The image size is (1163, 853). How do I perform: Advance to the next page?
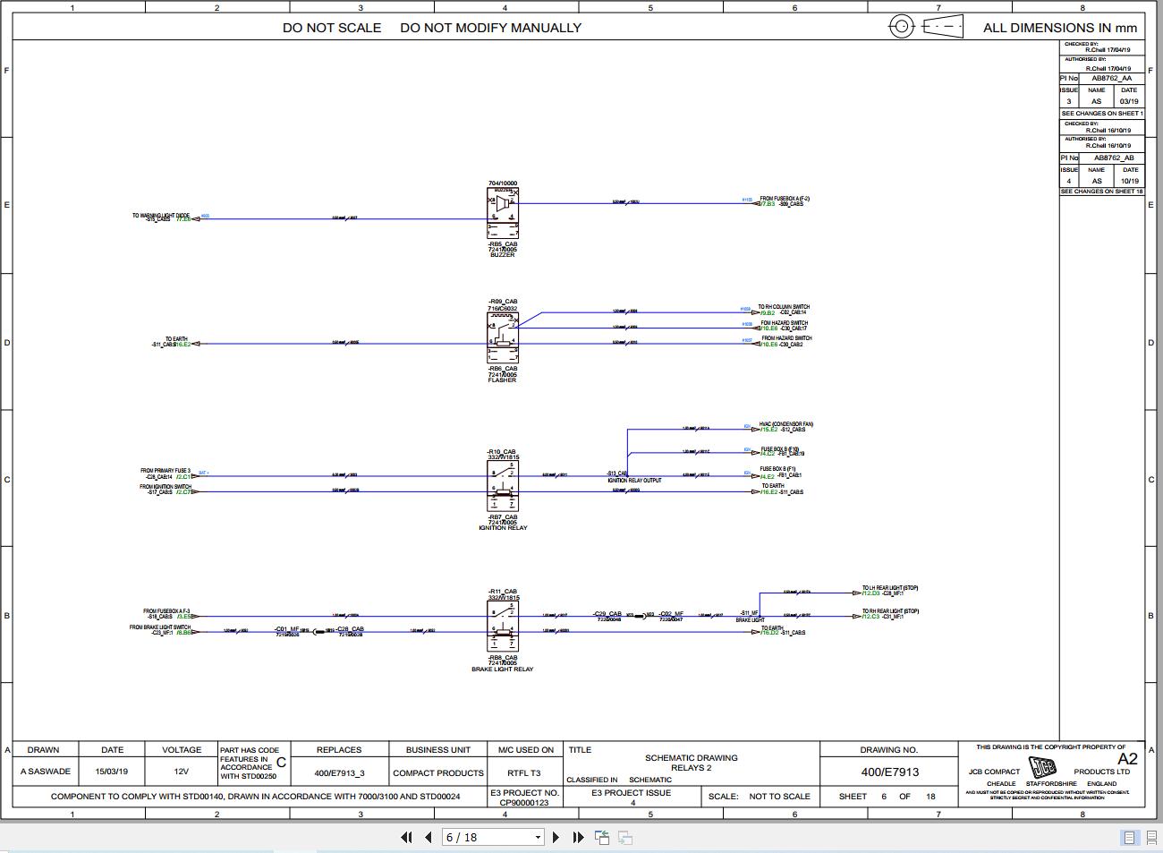(x=556, y=837)
